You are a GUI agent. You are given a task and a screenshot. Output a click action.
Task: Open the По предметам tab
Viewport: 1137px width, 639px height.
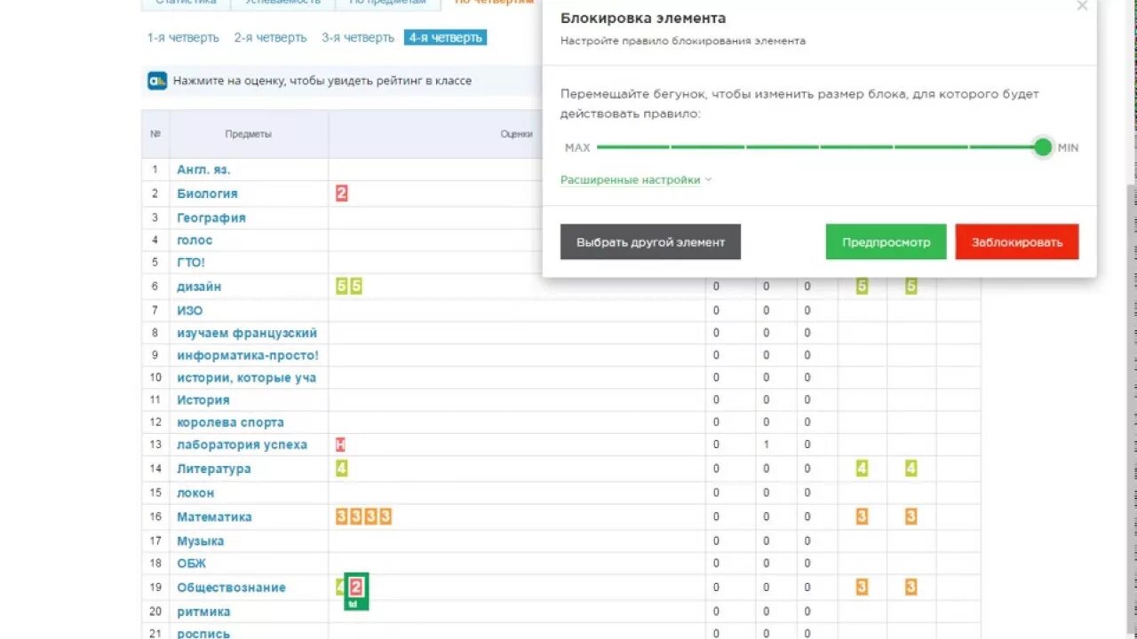(x=387, y=3)
